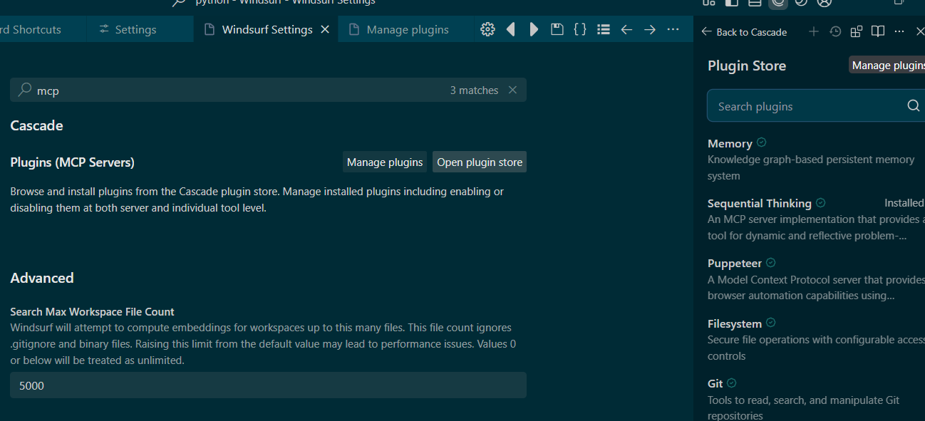Start a new Cascade conversation with plus icon

[814, 31]
